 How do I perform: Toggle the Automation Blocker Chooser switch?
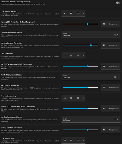118,3
